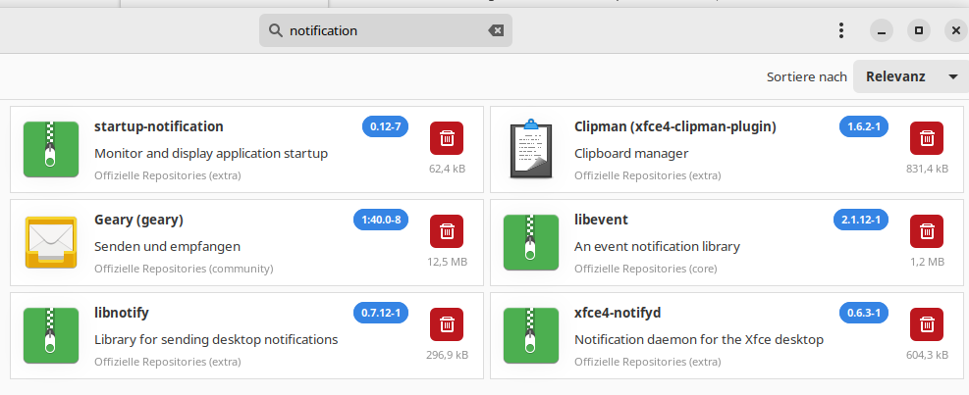Remove libevent with its trash icon

926,231
